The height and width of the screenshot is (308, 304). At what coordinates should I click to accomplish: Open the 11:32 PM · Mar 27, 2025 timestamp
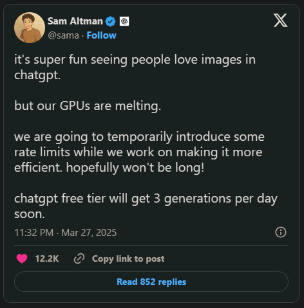click(x=66, y=233)
